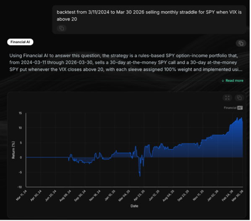Image resolution: width=251 pixels, height=221 pixels.
Task: Click the user prompt message text
Action: tap(149, 16)
